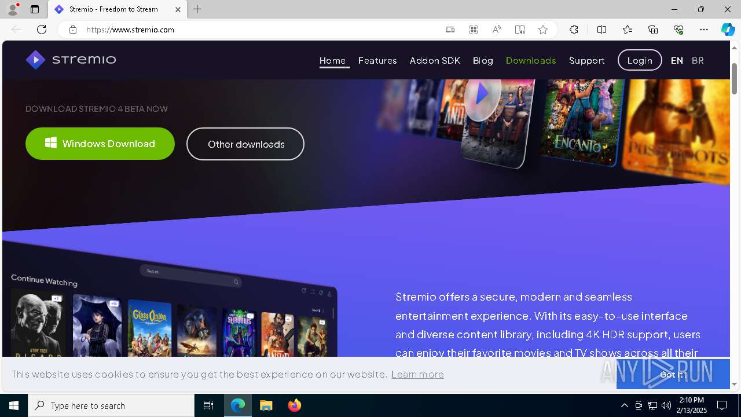This screenshot has width=741, height=417.
Task: Open the Copilot sidebar
Action: coord(728,30)
